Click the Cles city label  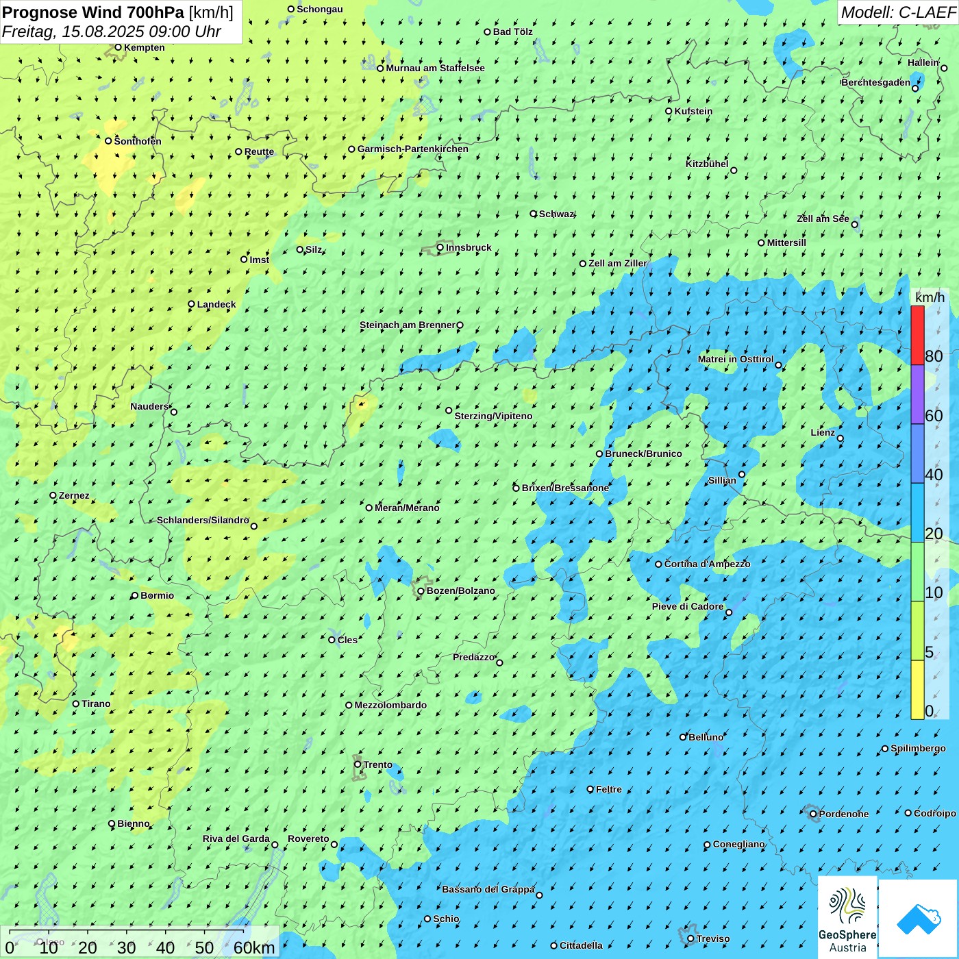coord(347,640)
